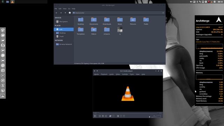Select the erik home place in sidebar
Image resolution: width=224 pixels, height=126 pixels.
pos(64,29)
